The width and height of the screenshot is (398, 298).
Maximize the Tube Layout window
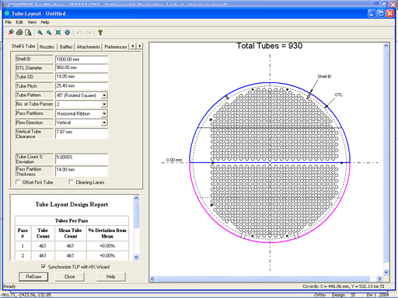pyautogui.click(x=381, y=13)
